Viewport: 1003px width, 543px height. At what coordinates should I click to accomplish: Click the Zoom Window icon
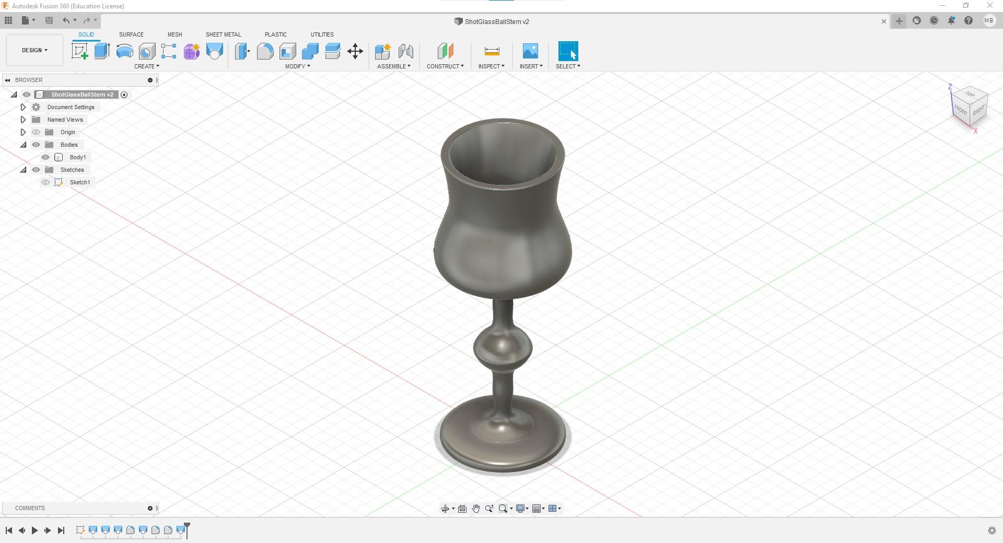tap(504, 509)
